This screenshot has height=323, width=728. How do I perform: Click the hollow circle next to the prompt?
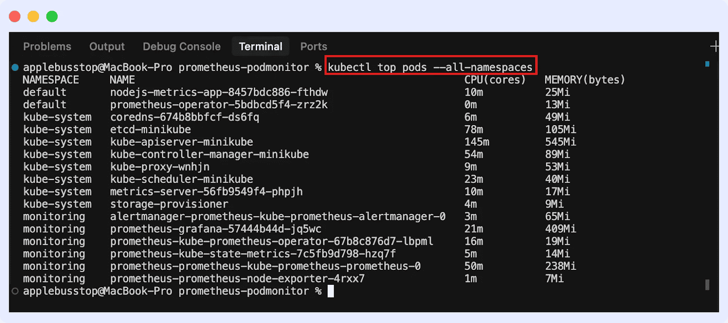15,291
